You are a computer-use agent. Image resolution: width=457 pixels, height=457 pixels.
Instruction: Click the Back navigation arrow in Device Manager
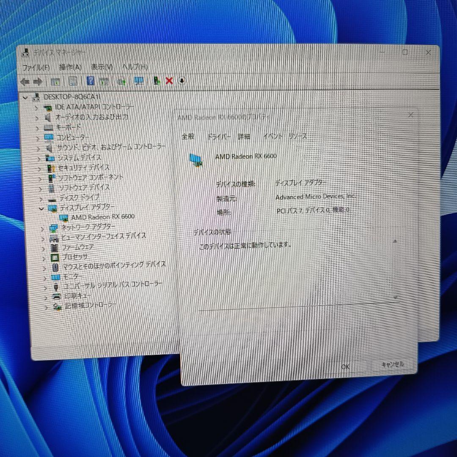(24, 81)
